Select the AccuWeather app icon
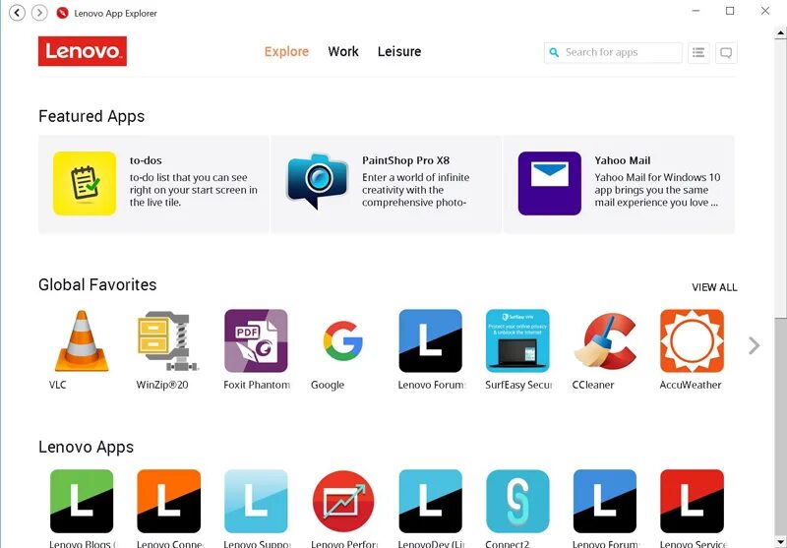787x548 pixels. (x=692, y=340)
